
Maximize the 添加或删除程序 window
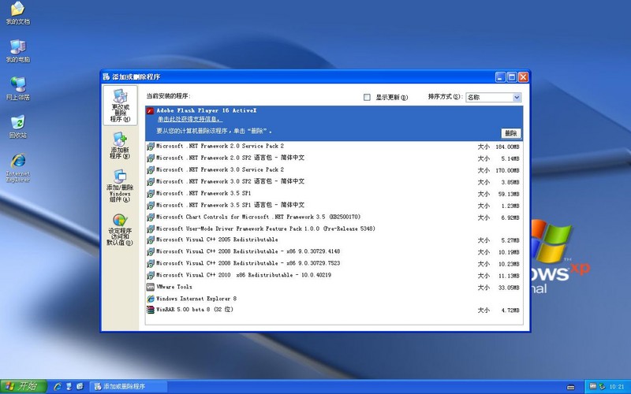point(512,77)
